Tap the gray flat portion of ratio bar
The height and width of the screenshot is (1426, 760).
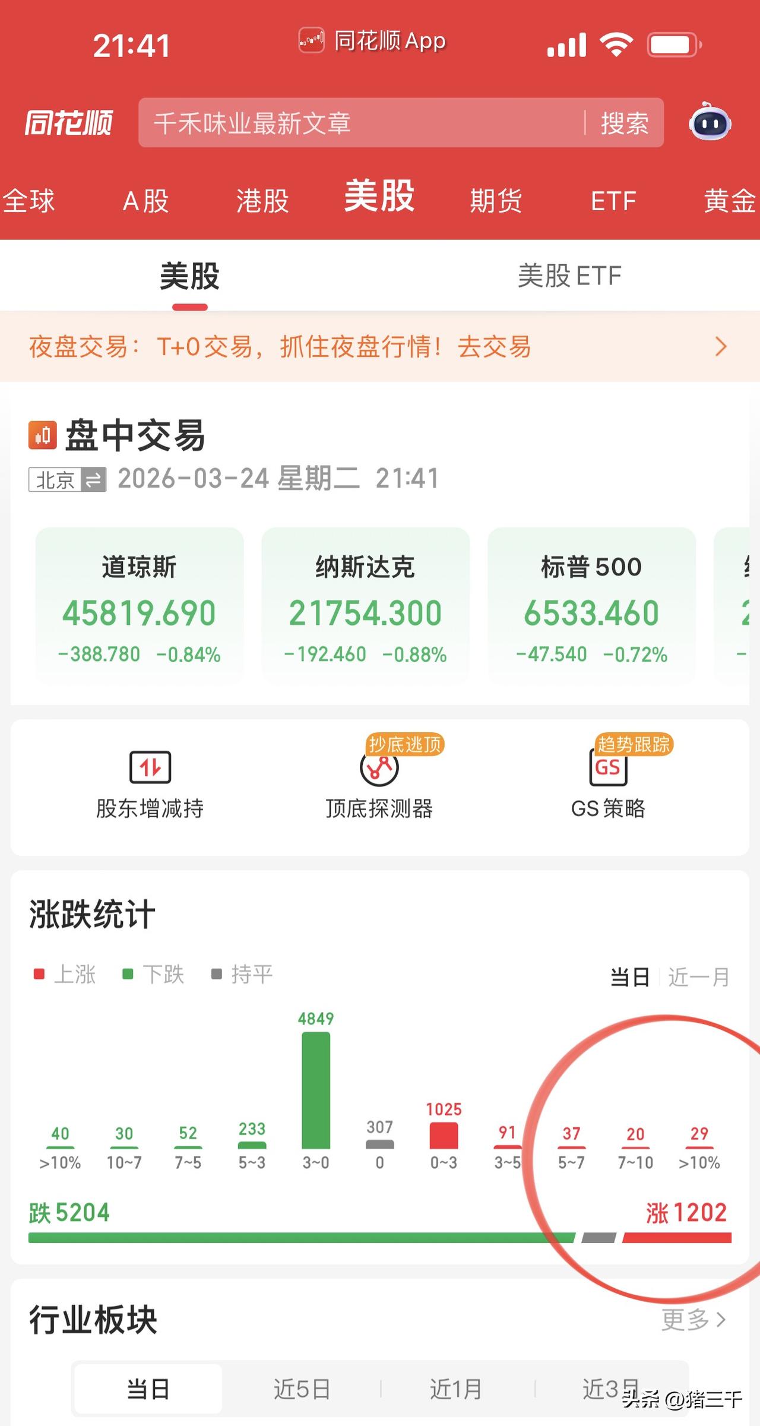[x=598, y=1238]
